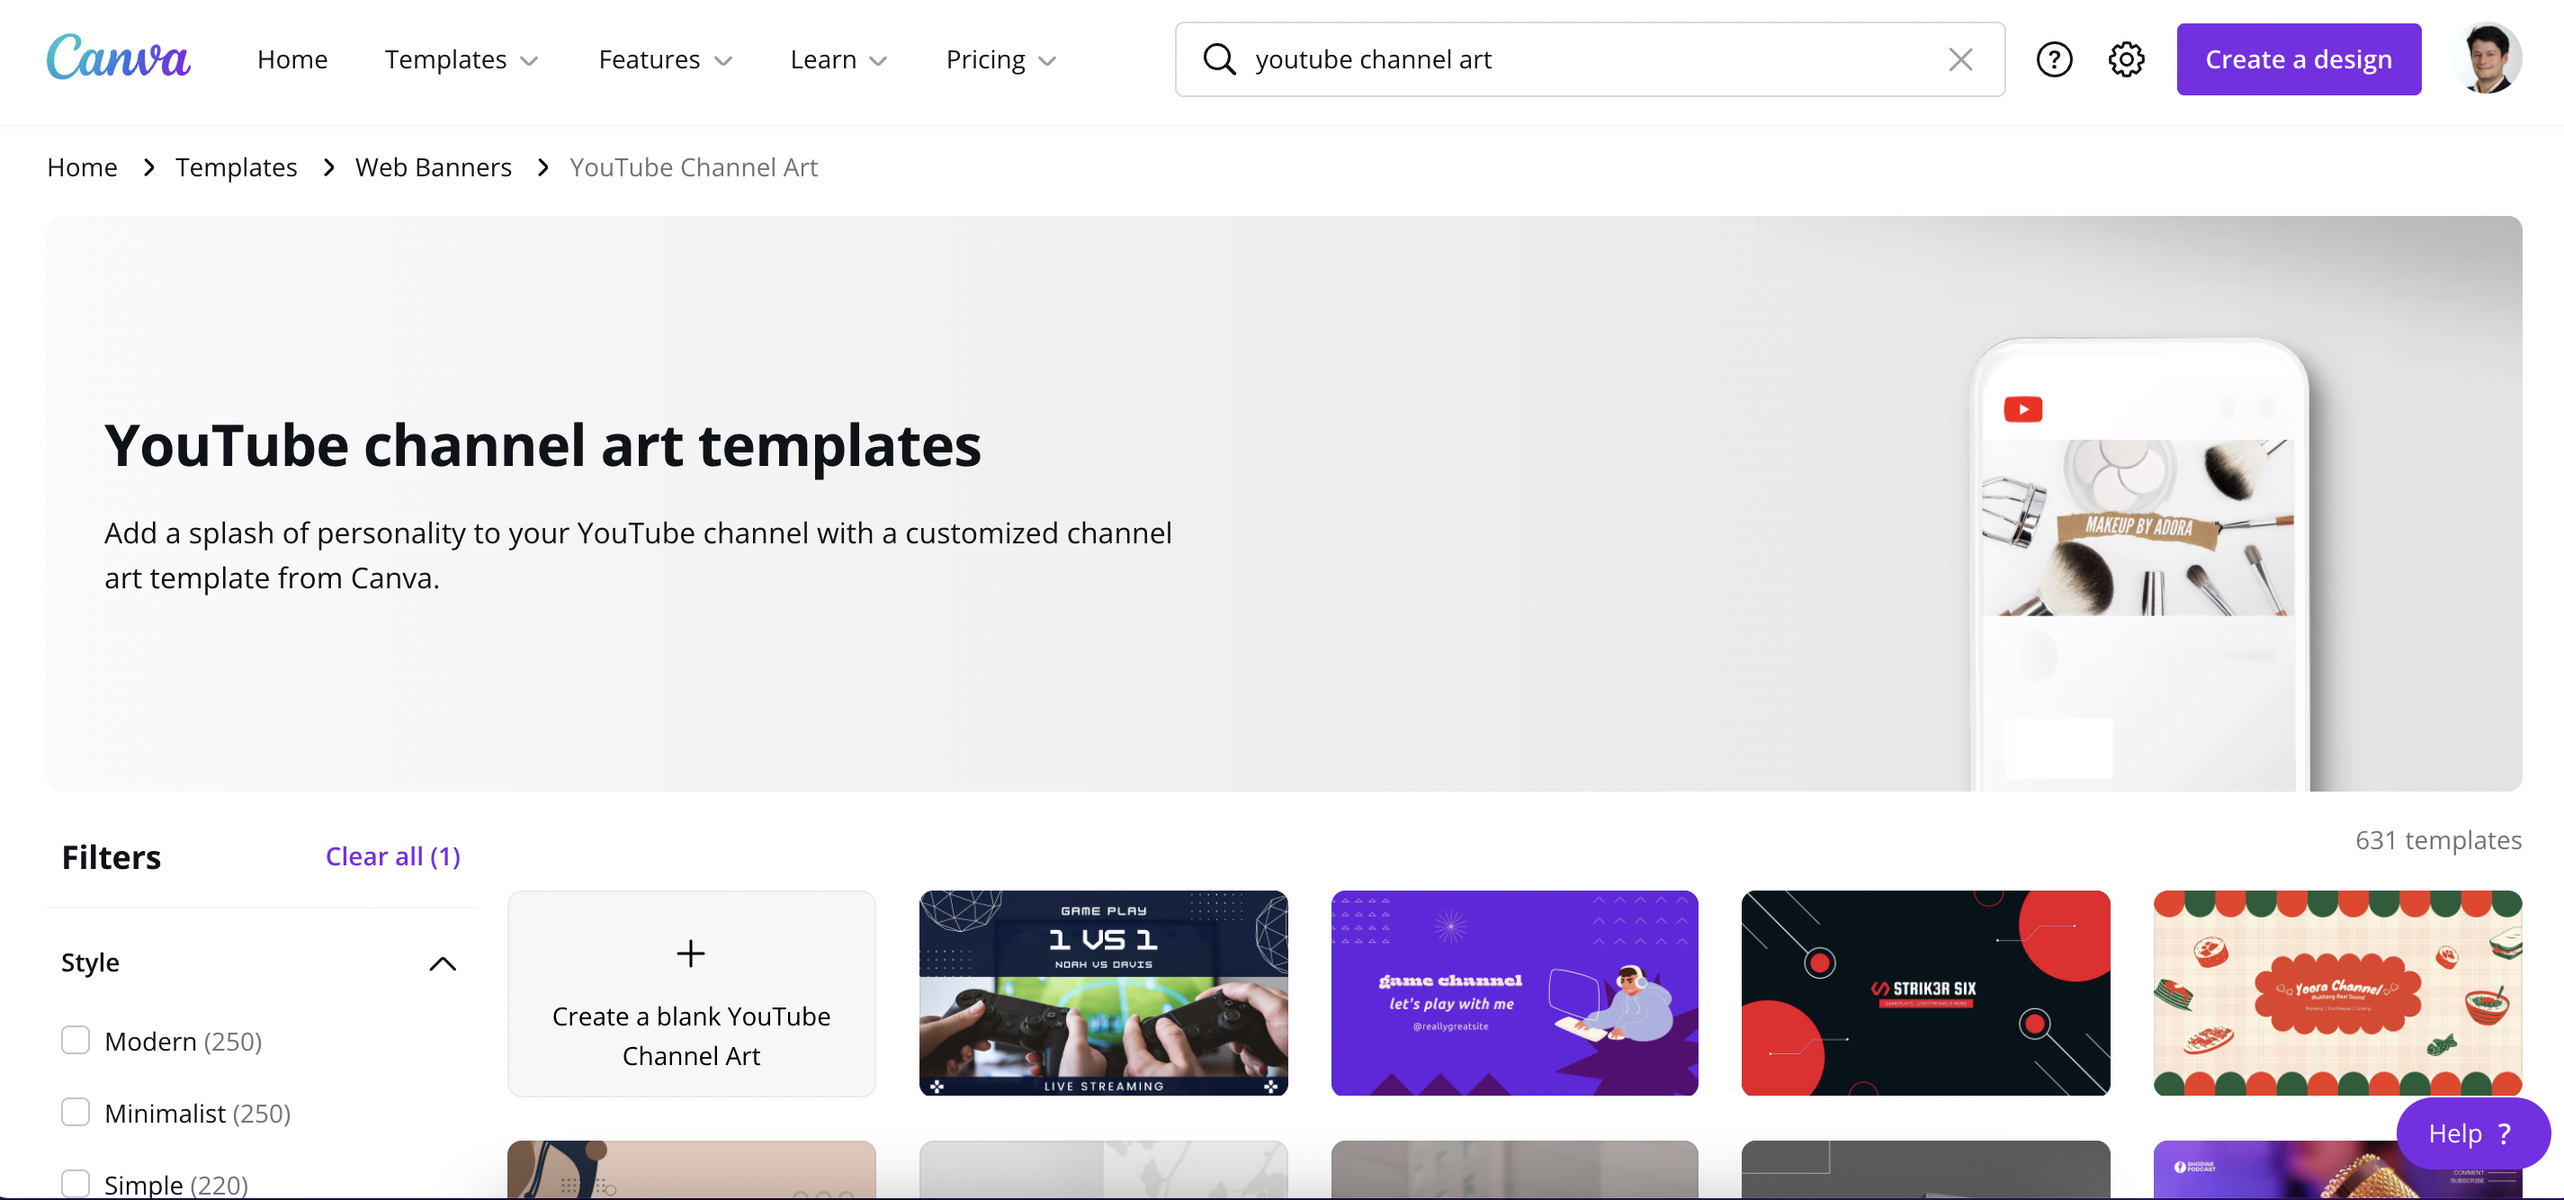Screen dimensions: 2564x1200
Task: Click Templates breadcrumb link
Action: [236, 167]
